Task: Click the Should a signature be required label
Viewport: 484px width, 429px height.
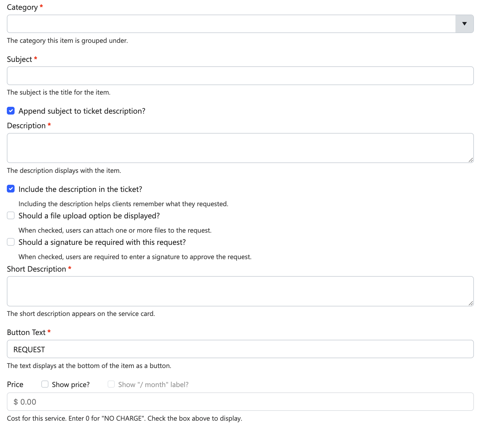Action: 102,242
